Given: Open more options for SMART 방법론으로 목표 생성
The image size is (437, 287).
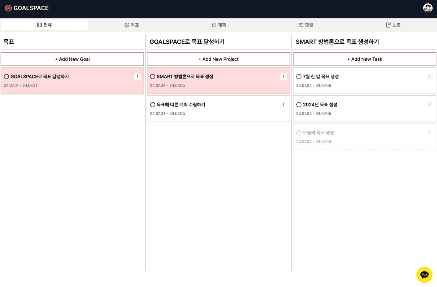Looking at the screenshot, I should [284, 77].
